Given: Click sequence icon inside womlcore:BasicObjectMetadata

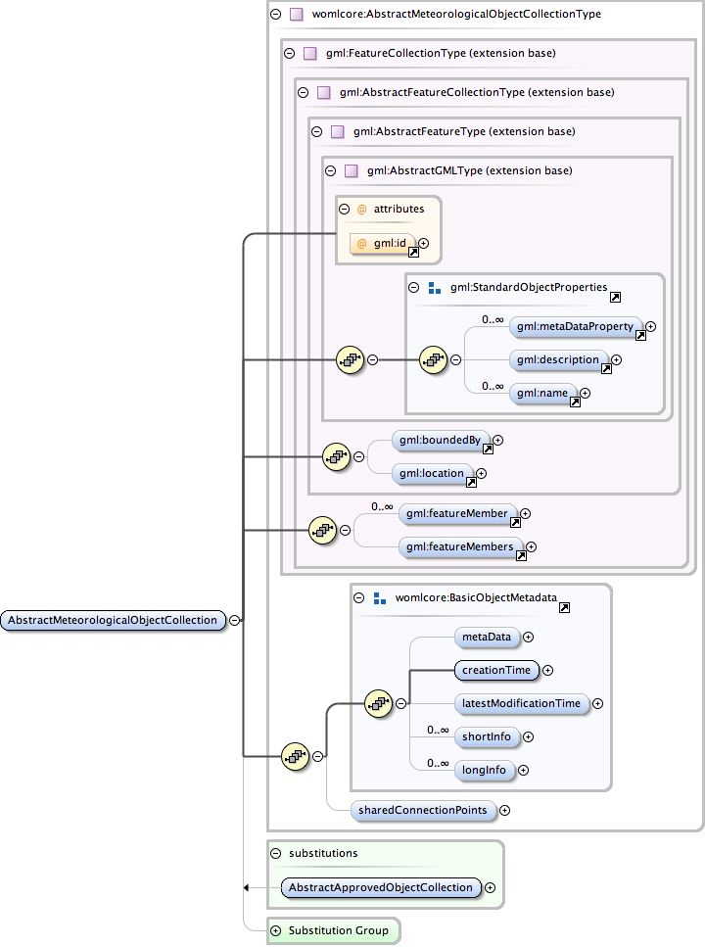Looking at the screenshot, I should [x=379, y=703].
